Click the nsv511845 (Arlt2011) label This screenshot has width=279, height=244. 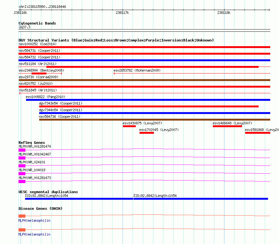click(x=38, y=90)
